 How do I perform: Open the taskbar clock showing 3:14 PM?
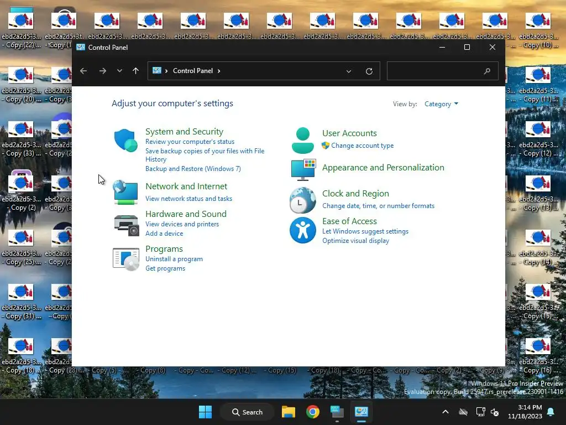(x=525, y=412)
